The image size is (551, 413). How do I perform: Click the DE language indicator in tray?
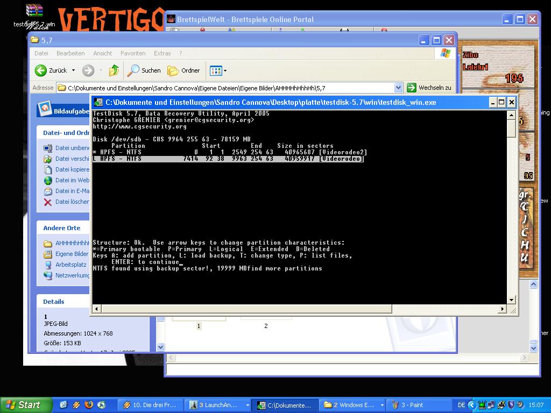click(461, 405)
